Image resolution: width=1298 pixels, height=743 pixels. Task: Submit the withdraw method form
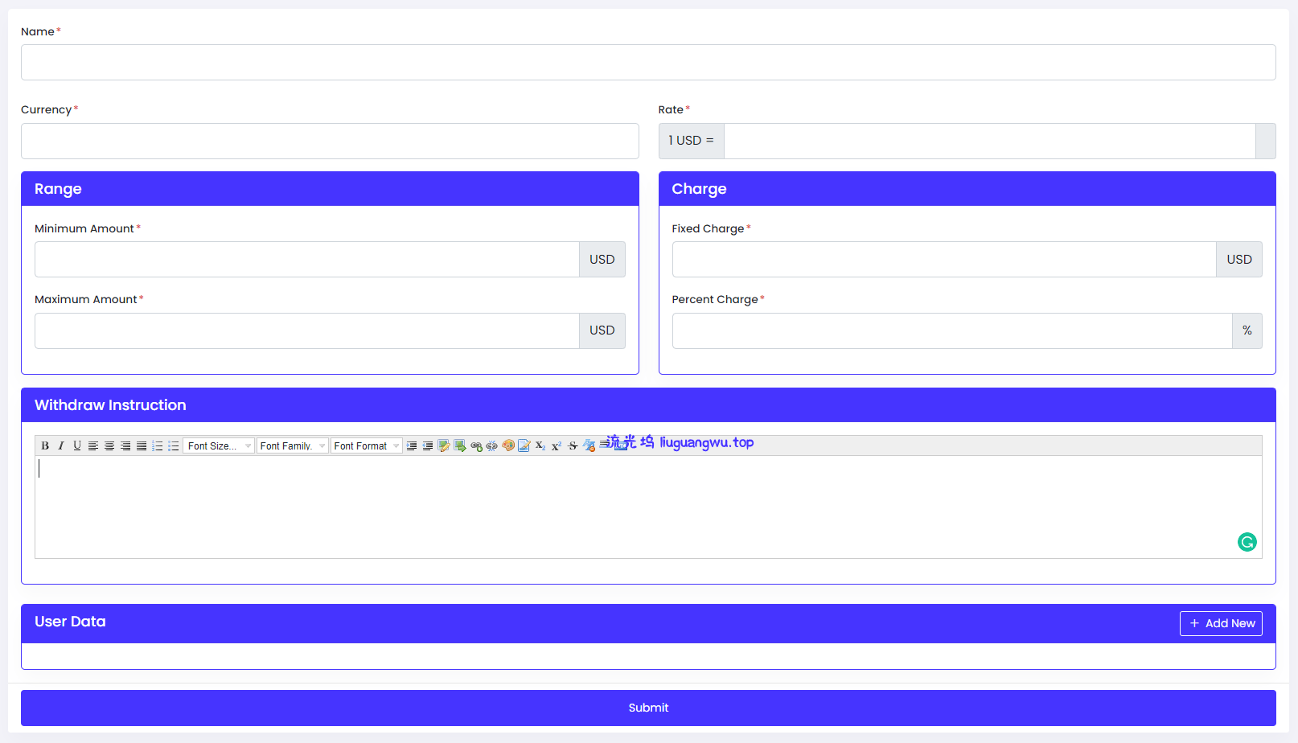[x=648, y=708]
